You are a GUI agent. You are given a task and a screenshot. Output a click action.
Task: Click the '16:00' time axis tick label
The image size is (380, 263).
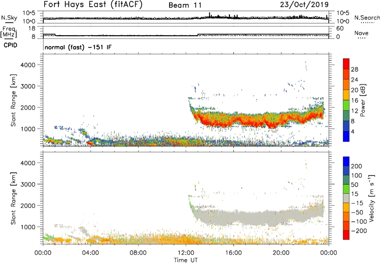[x=233, y=253]
